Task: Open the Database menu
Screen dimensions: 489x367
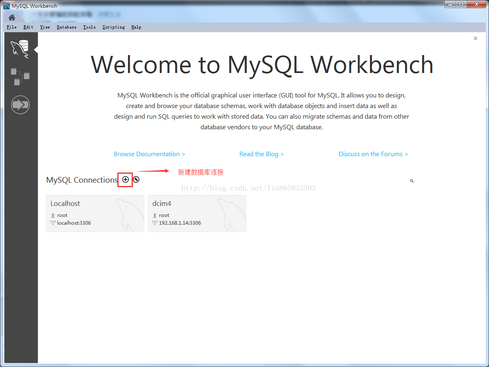Action: (x=66, y=27)
